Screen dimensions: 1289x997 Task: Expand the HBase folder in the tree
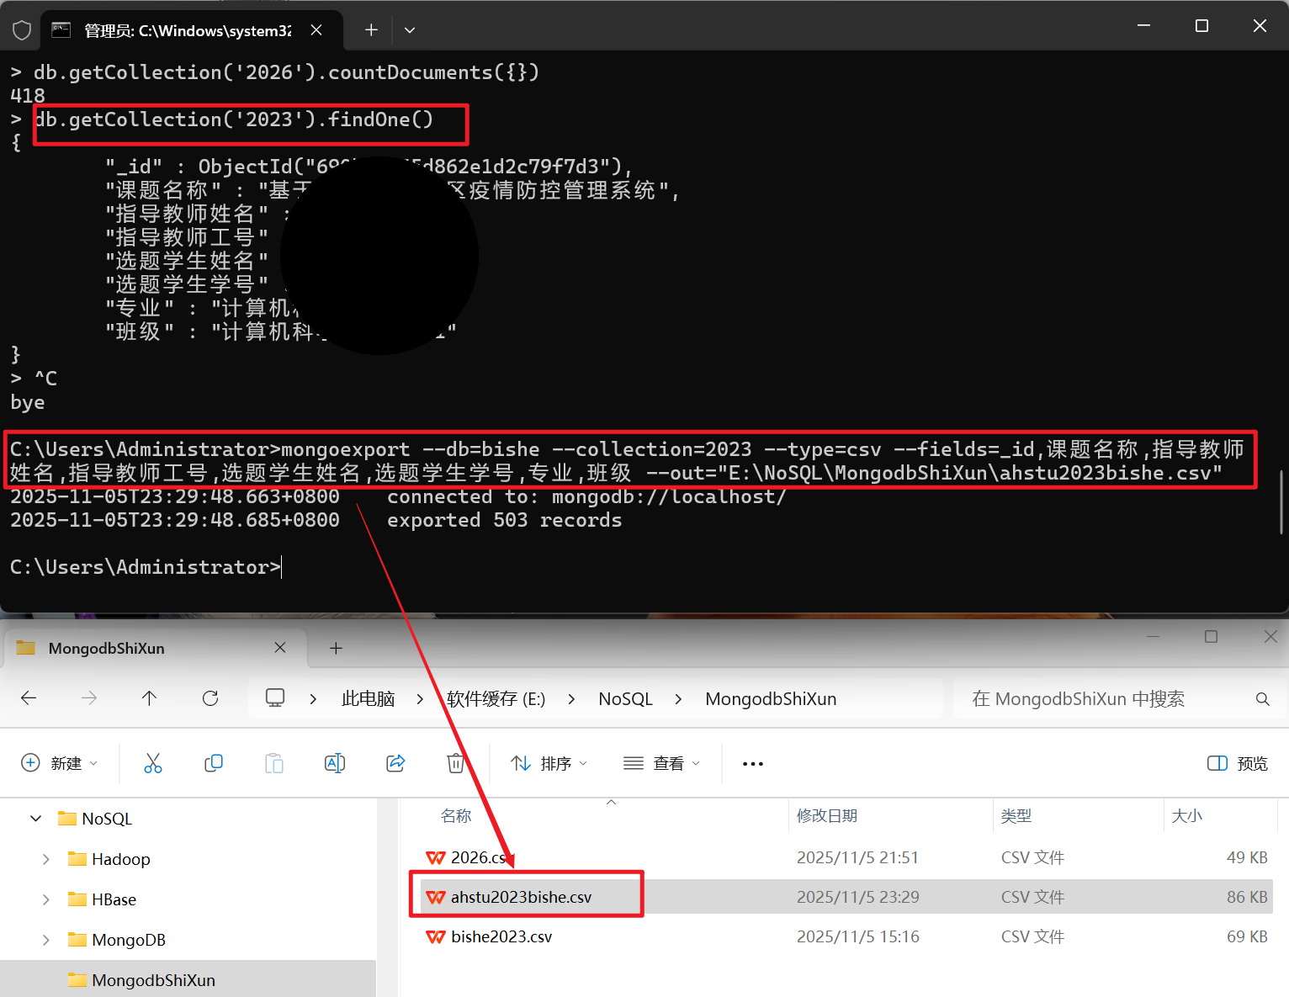point(46,899)
